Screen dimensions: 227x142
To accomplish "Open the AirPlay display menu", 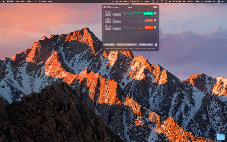I will 166,1.
